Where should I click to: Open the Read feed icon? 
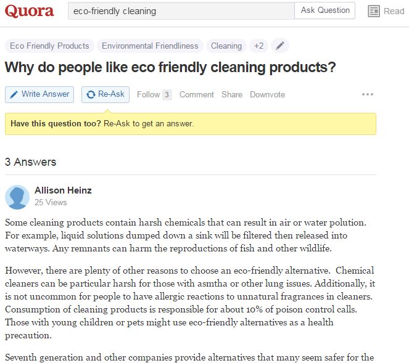point(373,11)
